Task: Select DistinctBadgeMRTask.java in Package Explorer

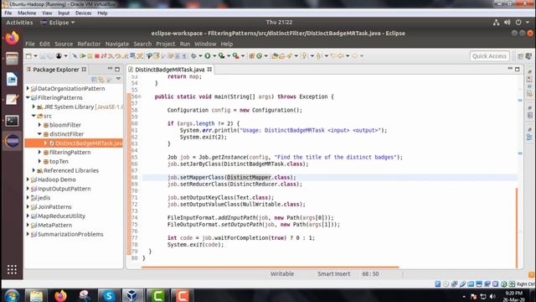Action: (x=74, y=143)
